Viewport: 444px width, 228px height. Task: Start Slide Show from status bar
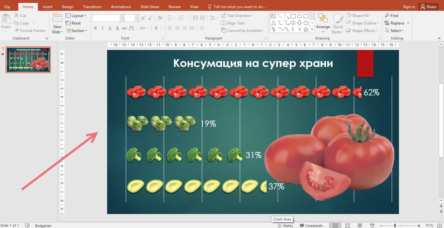tap(372, 225)
